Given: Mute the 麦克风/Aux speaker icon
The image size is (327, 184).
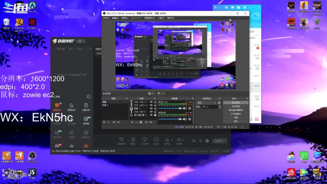Looking at the screenshot, I should tap(185, 108).
